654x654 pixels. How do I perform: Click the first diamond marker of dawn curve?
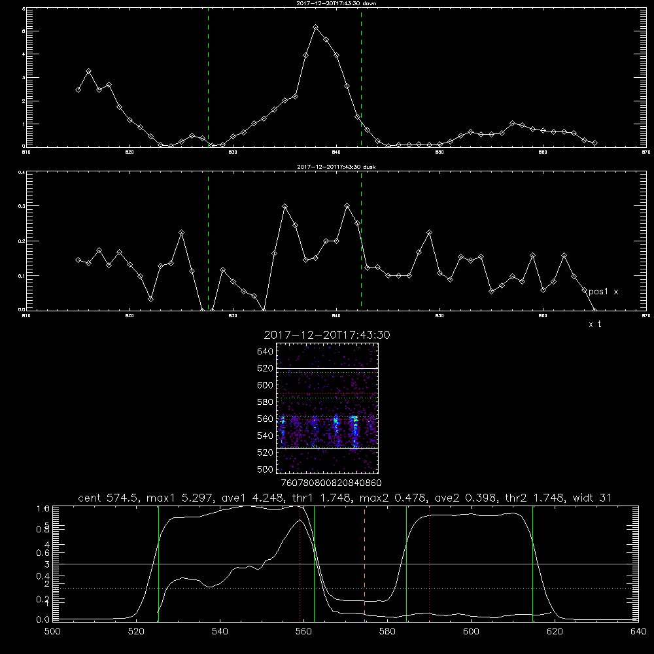(x=78, y=90)
